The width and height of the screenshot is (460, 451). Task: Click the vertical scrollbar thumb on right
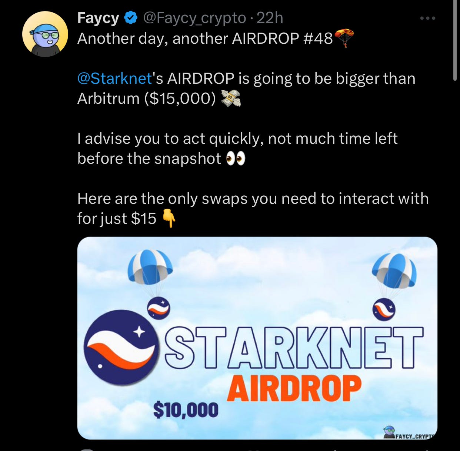click(x=455, y=40)
